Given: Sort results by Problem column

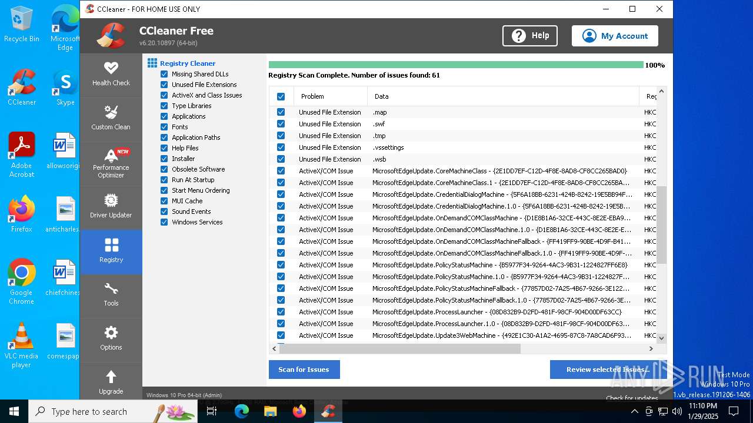Looking at the screenshot, I should point(331,96).
